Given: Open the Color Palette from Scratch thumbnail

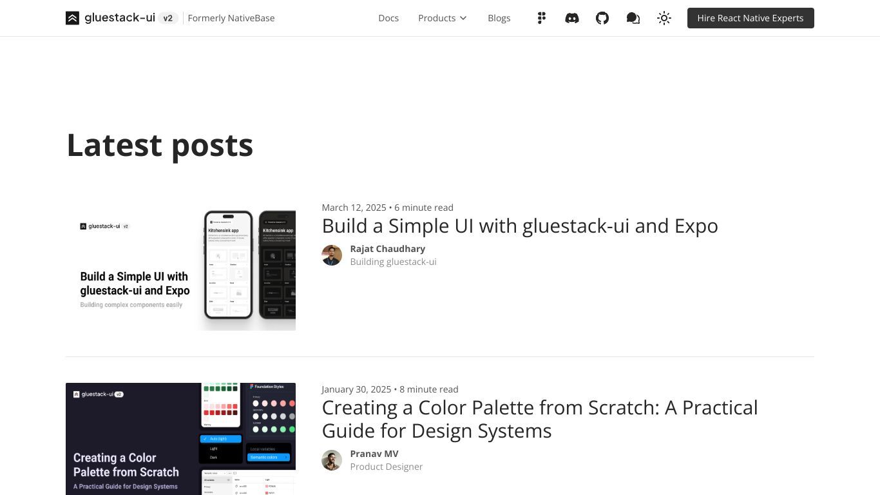Looking at the screenshot, I should [x=180, y=439].
